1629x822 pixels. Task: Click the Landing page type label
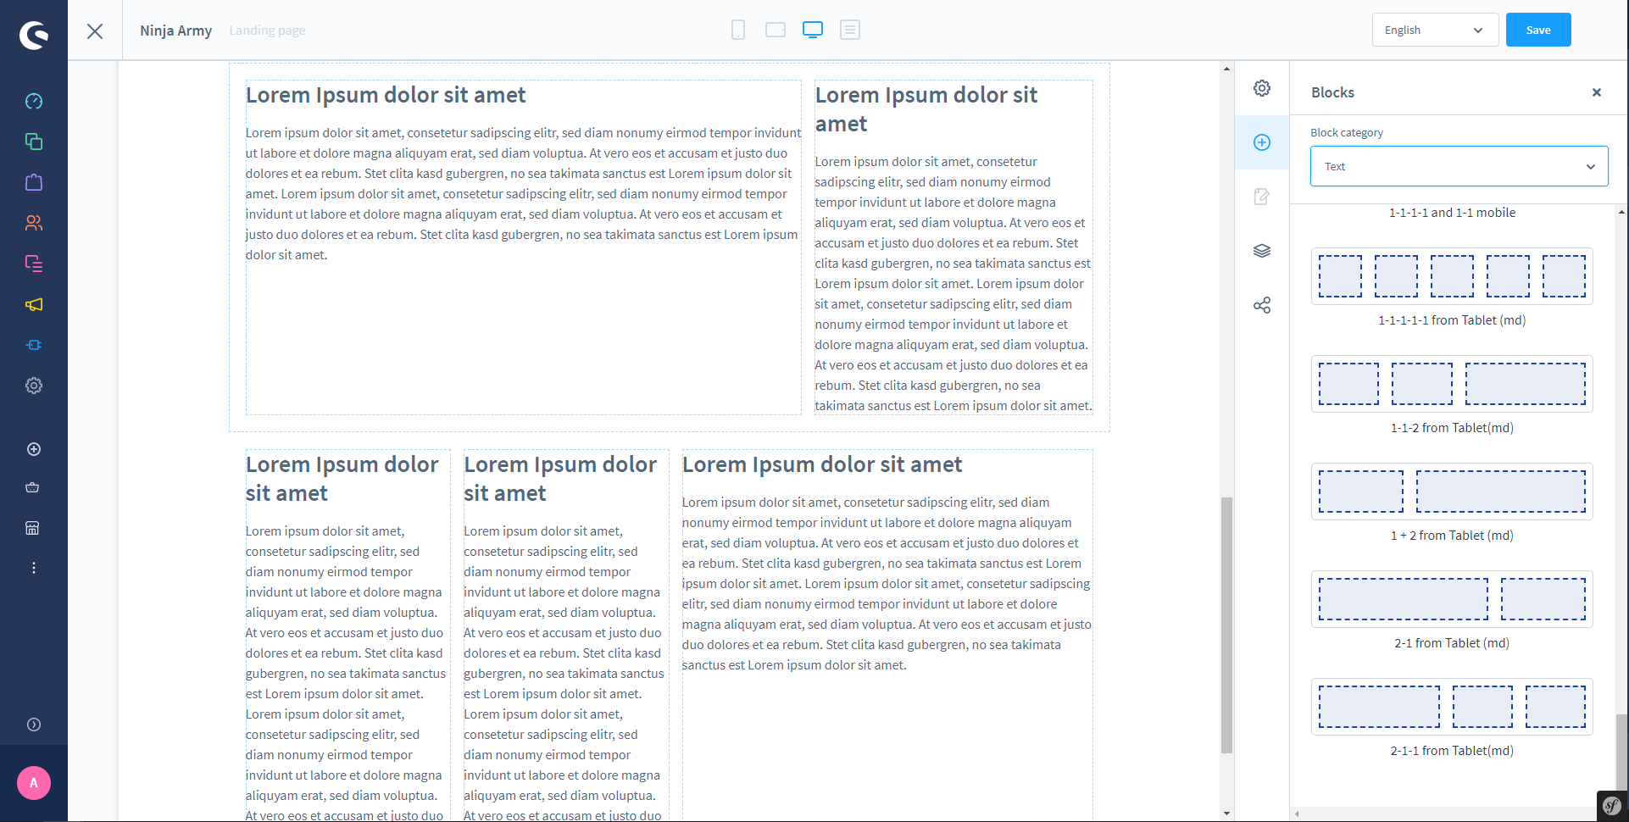click(267, 31)
